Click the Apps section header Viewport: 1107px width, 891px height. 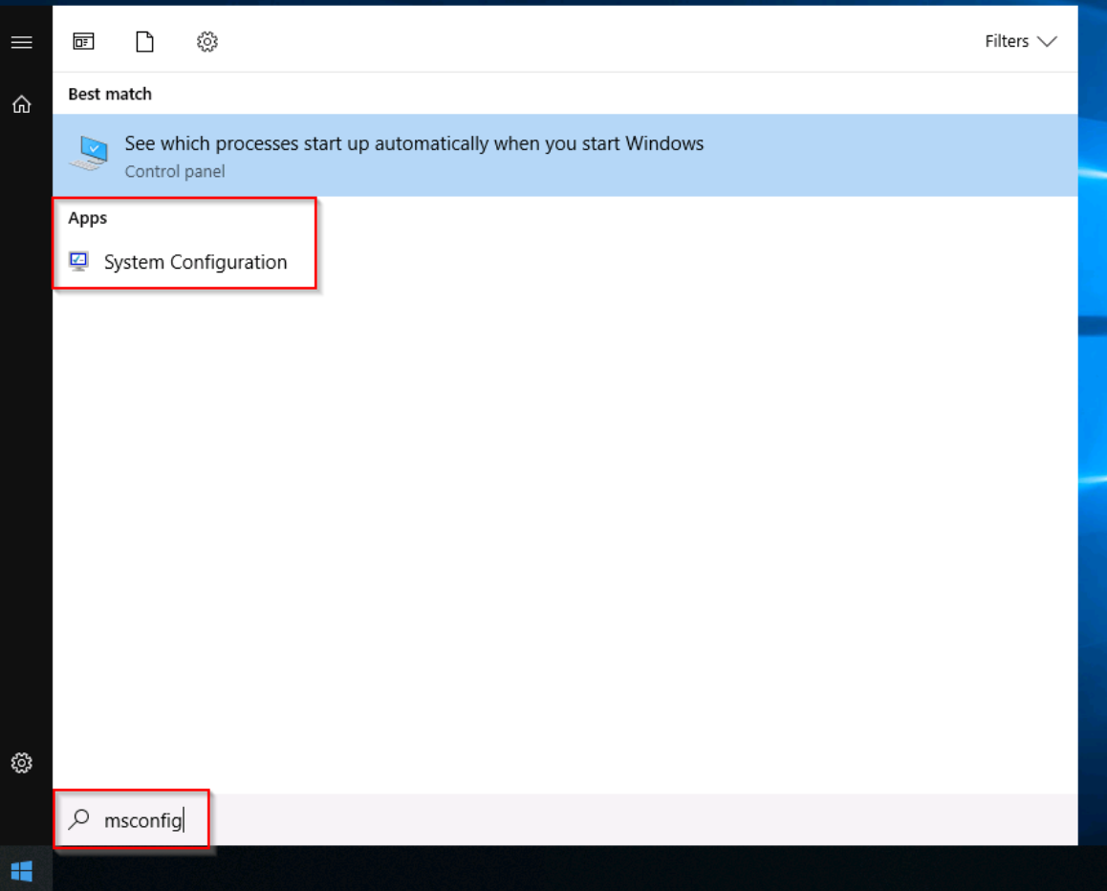[x=88, y=218]
